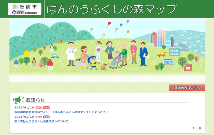Viewport: 214px width, 135px height.
Task: Click the second New badge
Action: pyautogui.click(x=39, y=117)
